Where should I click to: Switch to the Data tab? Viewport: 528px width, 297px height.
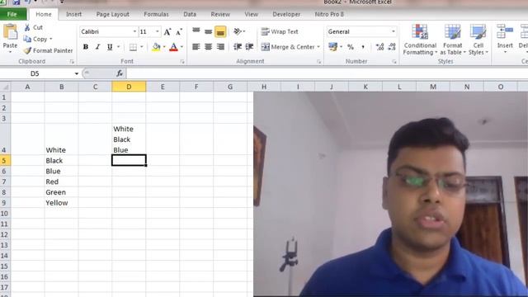point(190,15)
